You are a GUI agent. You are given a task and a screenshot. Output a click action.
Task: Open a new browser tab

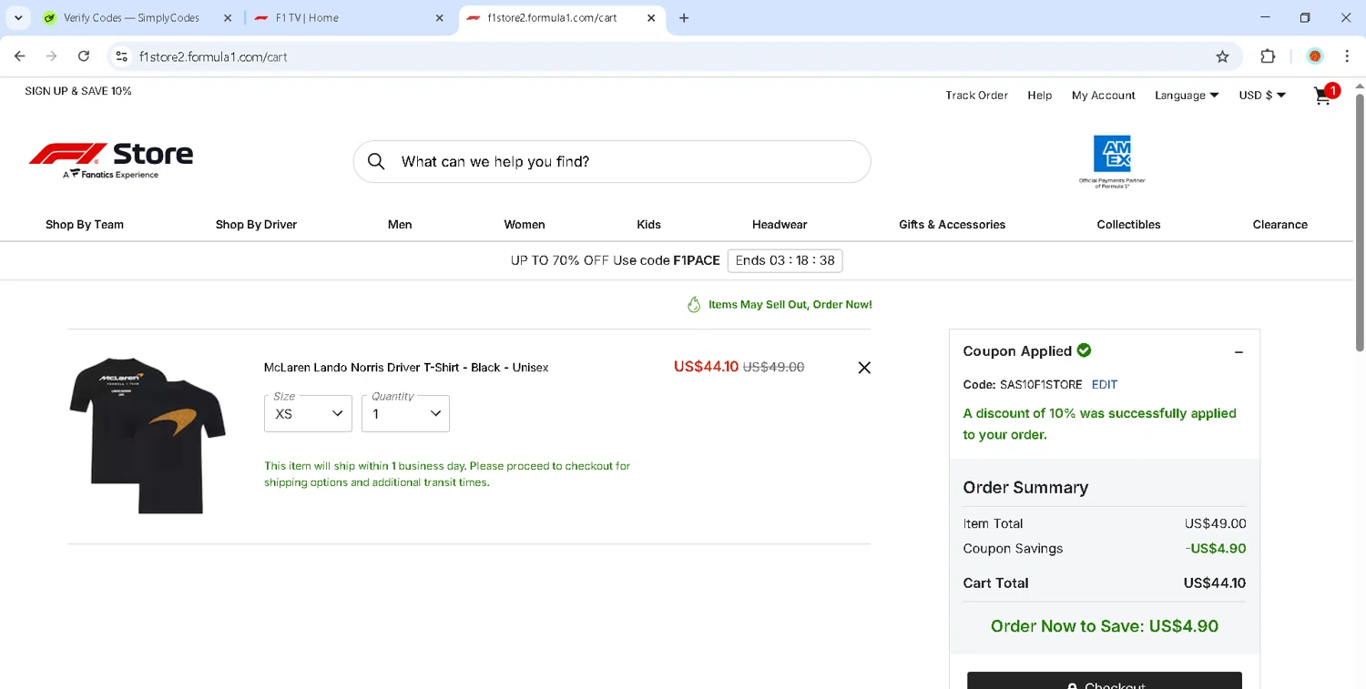[x=684, y=18]
